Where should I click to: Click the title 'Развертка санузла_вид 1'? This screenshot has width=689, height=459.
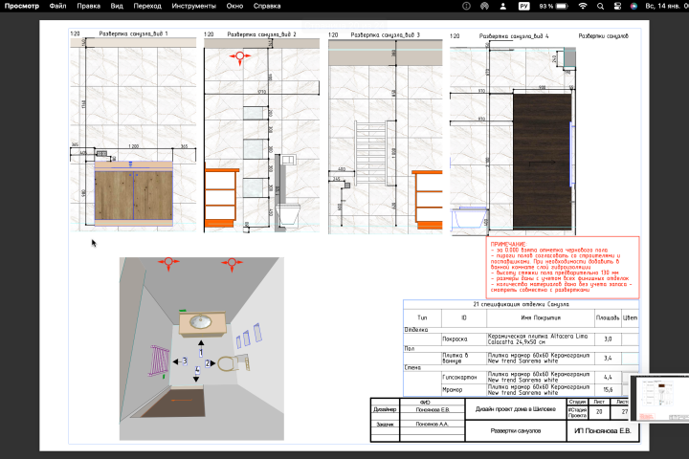133,33
